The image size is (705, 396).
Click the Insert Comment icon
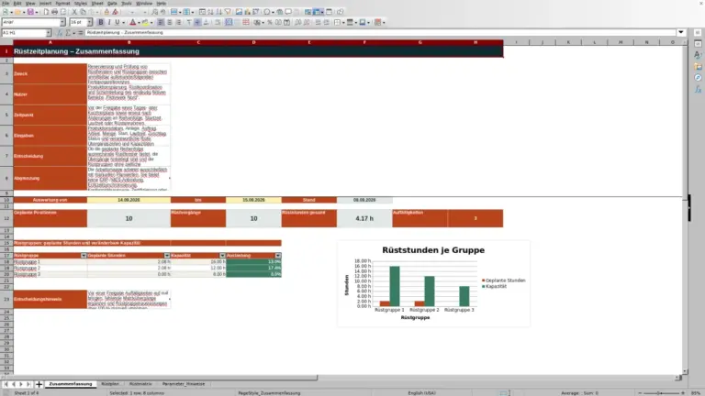coord(288,12)
